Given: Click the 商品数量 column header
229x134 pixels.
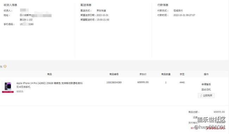Looking at the screenshot, I should click(x=166, y=74).
